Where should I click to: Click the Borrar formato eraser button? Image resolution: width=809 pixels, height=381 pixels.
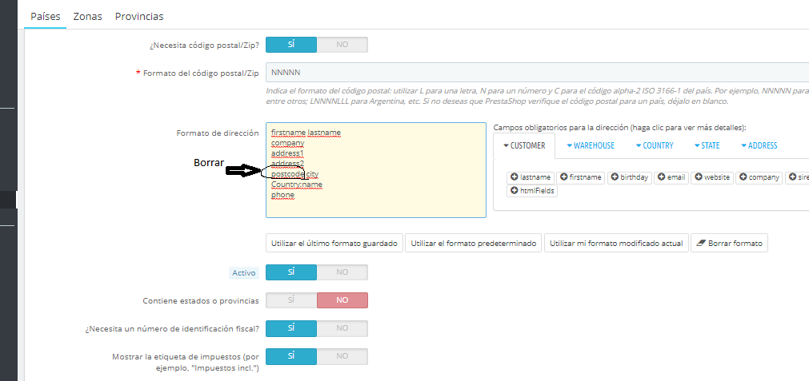[729, 244]
